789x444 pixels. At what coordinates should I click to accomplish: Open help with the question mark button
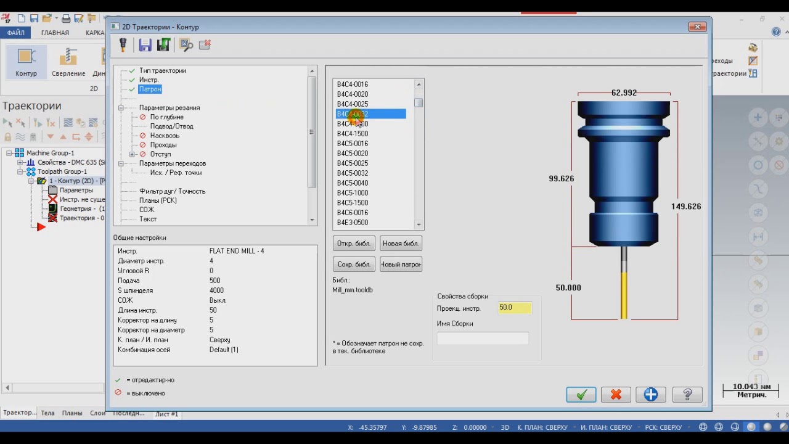[687, 395]
